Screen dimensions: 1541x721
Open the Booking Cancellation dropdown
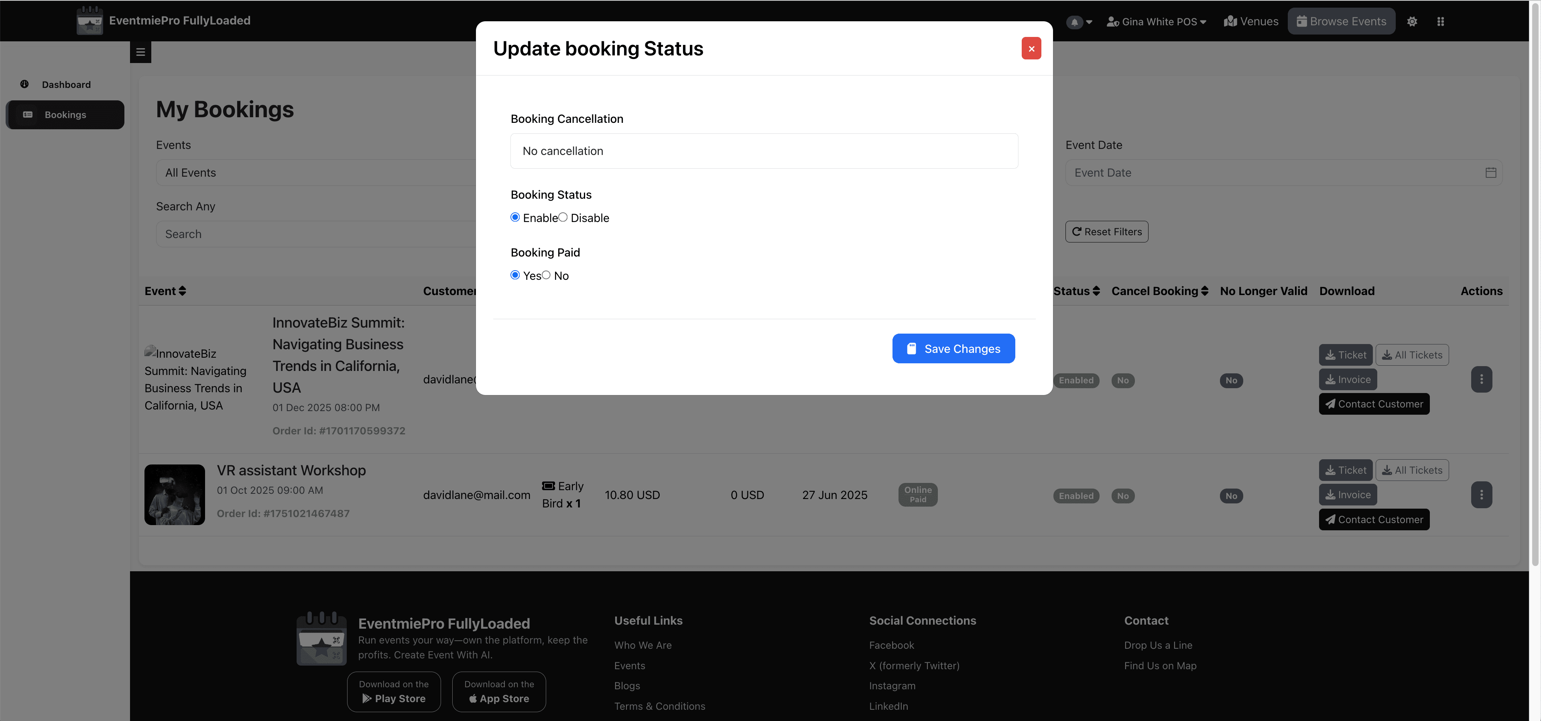point(764,151)
